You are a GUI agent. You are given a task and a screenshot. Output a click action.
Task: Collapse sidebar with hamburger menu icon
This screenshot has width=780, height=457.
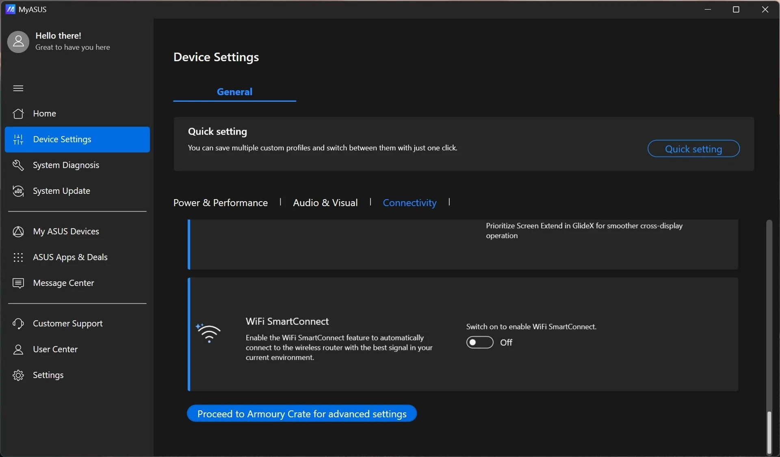click(18, 88)
